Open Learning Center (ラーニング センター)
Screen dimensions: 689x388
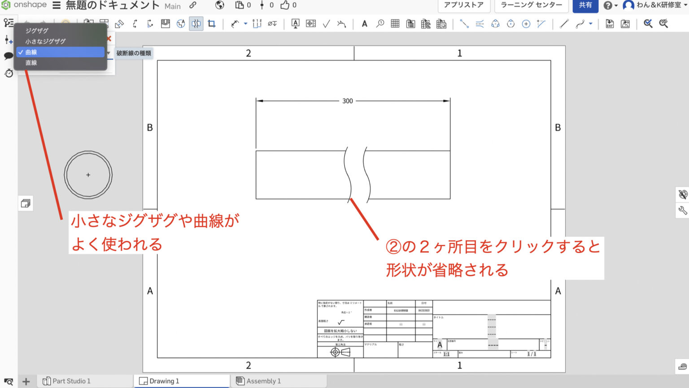tap(532, 5)
